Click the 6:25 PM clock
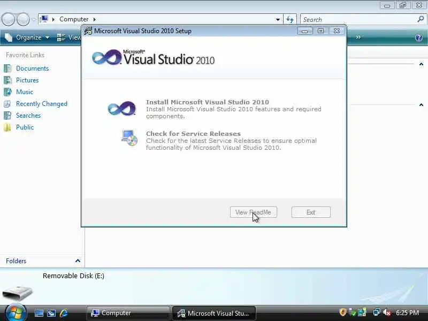 pos(407,312)
